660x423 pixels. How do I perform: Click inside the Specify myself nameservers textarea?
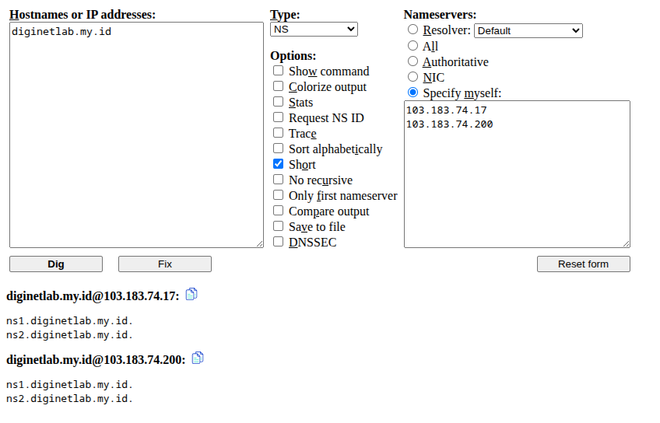tap(517, 174)
